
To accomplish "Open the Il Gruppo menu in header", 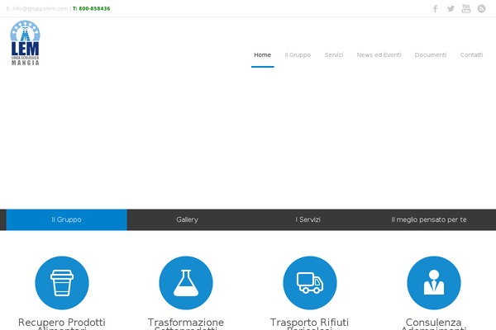I will pyautogui.click(x=298, y=55).
